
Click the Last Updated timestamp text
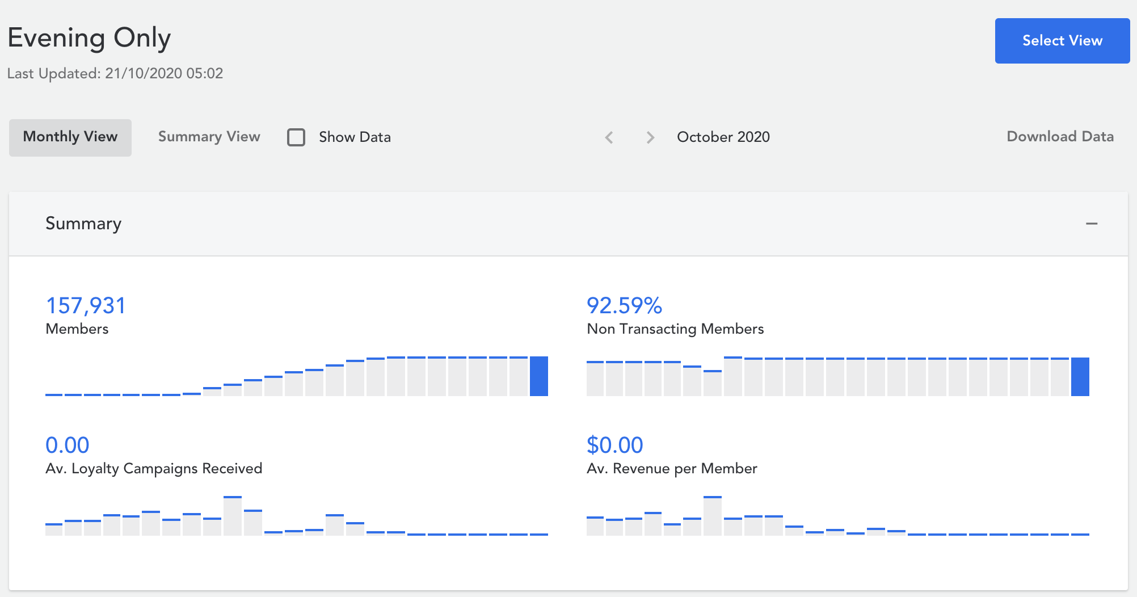(x=115, y=74)
